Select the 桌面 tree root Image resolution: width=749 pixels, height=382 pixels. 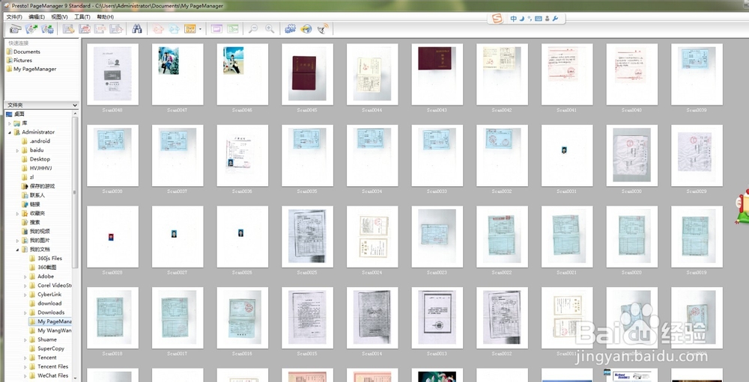[x=15, y=114]
